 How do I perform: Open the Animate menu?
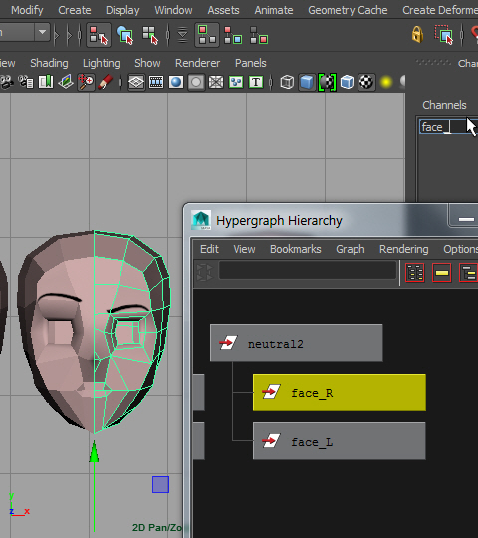point(274,10)
